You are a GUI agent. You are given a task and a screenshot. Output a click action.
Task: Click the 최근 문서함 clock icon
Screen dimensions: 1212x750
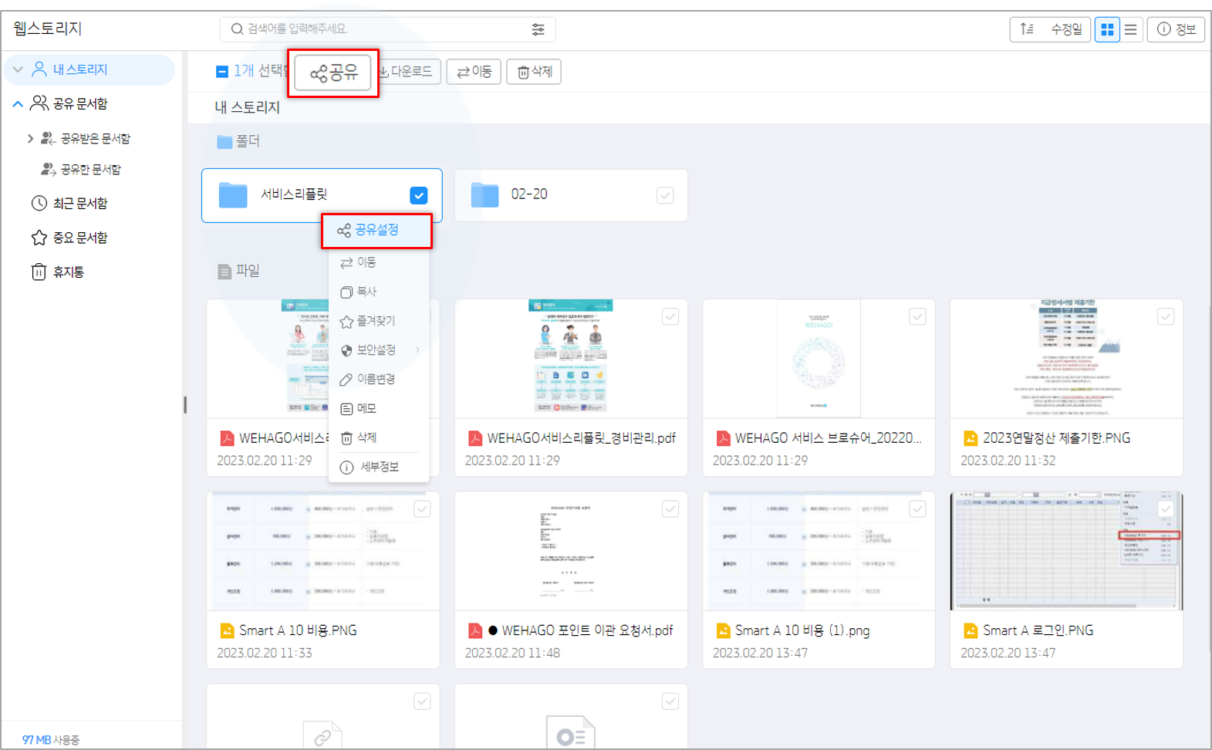[39, 204]
